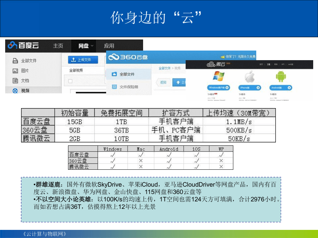
Task: Click the Android robot logo in 微云
Action: pos(281,76)
